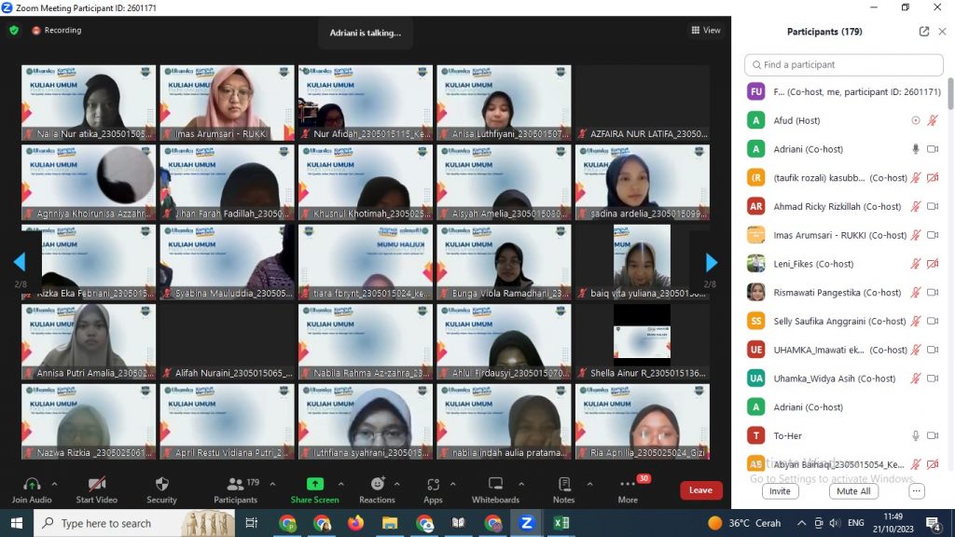Open Whiteboards from the meeting toolbar
Image resolution: width=955 pixels, height=537 pixels.
(x=495, y=484)
